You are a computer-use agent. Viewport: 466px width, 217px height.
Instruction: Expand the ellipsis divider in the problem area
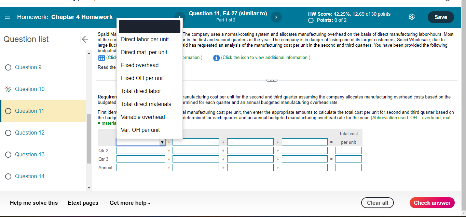(272, 80)
